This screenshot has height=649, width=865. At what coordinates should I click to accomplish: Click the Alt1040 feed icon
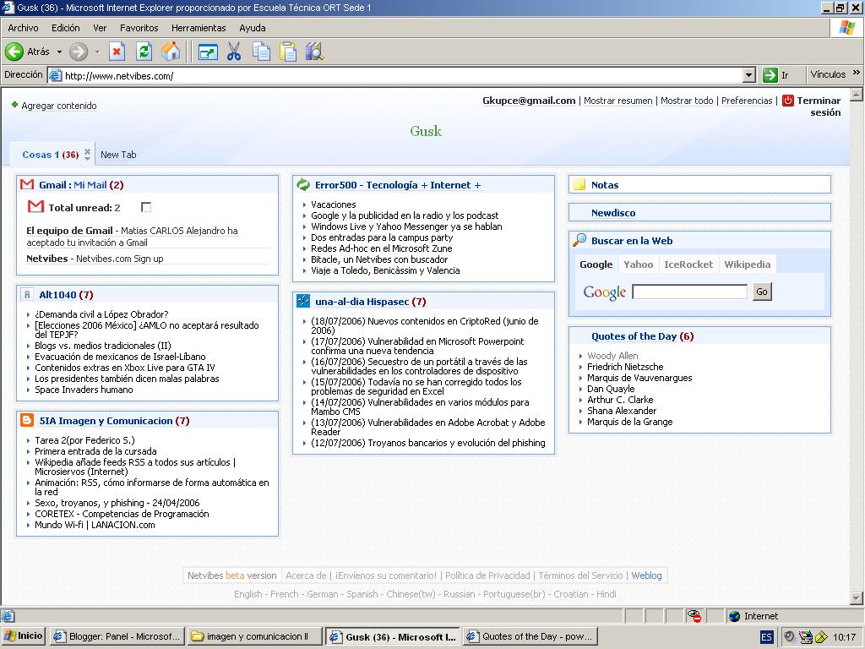27,294
